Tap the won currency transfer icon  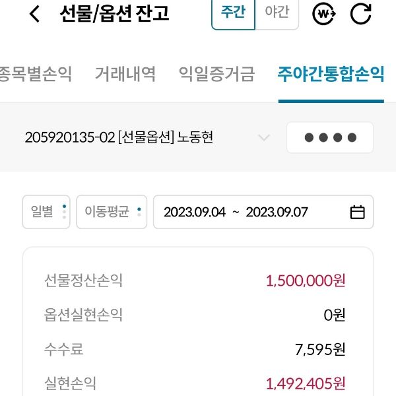pyautogui.click(x=323, y=14)
